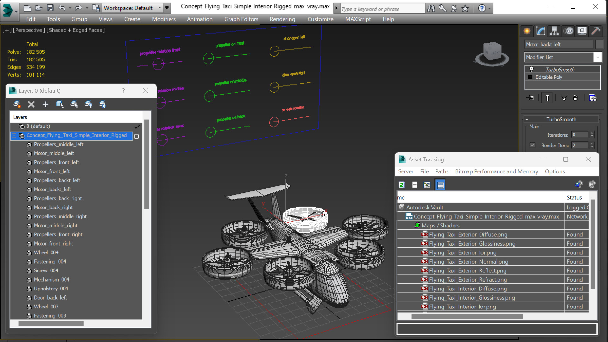The height and width of the screenshot is (342, 608).
Task: Open Bitmap Performance and Memory menu
Action: pos(497,171)
